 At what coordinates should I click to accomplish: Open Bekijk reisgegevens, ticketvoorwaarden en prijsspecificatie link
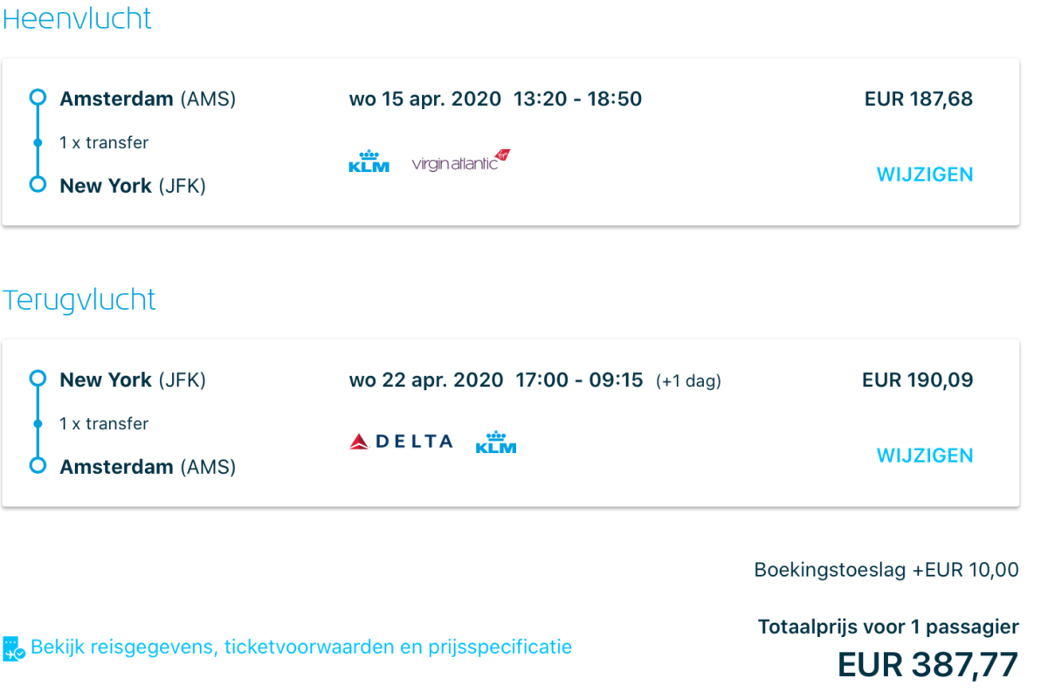(301, 647)
